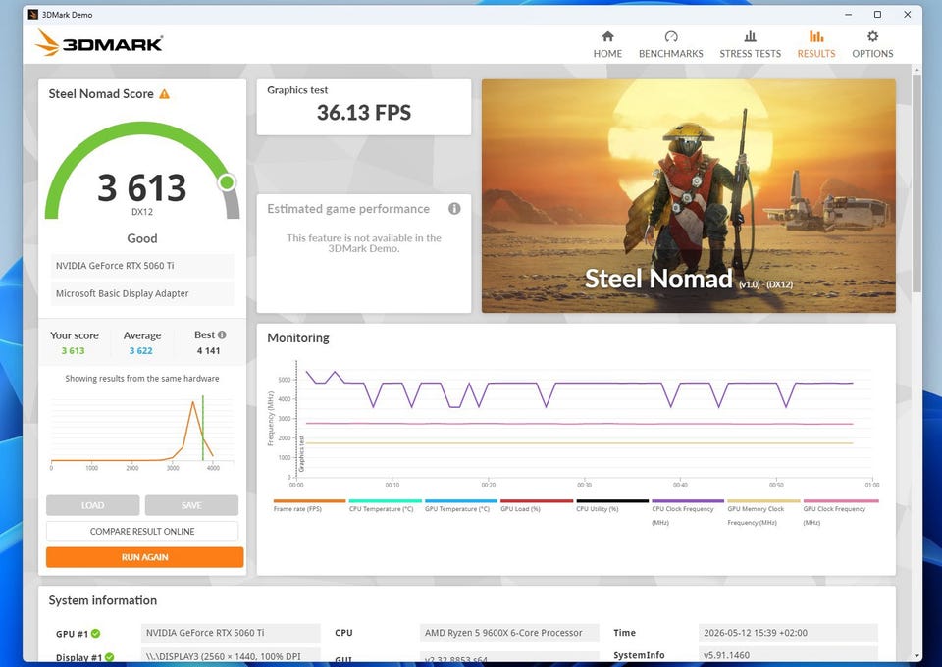Click 'Showing results from the same hardware' text
Viewport: 942px width, 667px height.
click(142, 379)
